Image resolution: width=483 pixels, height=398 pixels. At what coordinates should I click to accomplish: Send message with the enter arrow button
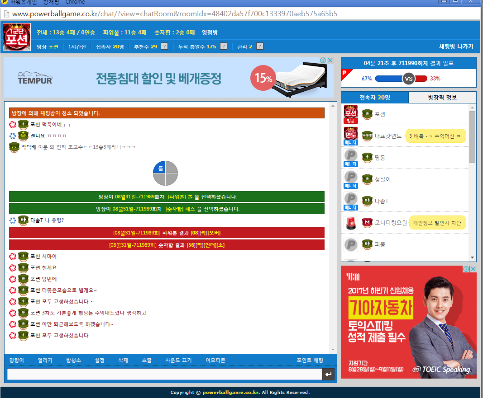click(x=328, y=375)
